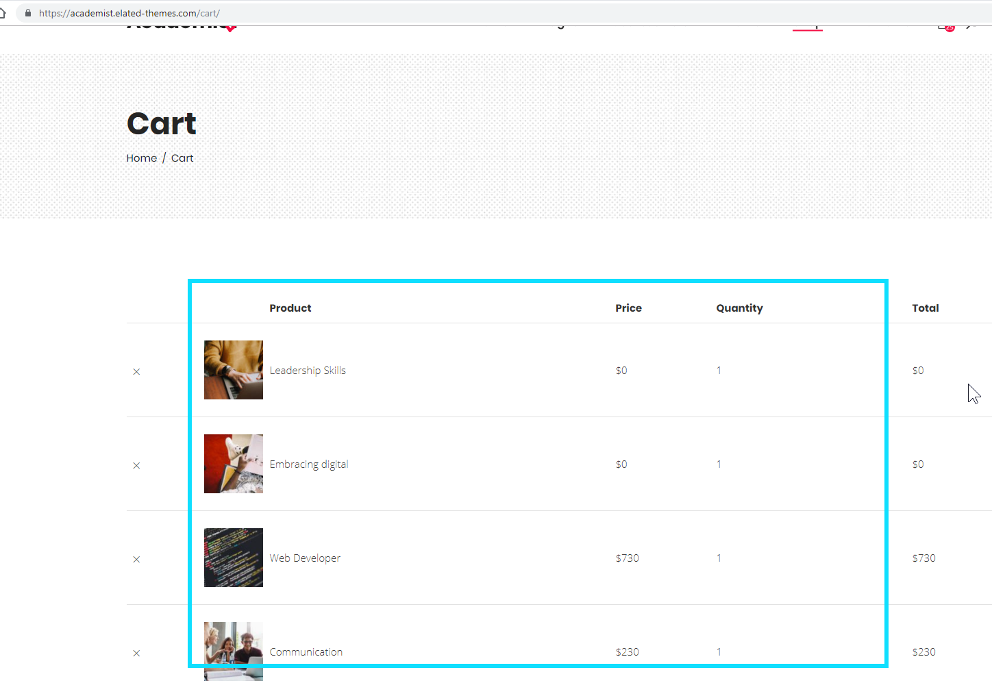The width and height of the screenshot is (992, 683).
Task: Open the Leadership Skills product thumbnail
Action: pos(234,370)
